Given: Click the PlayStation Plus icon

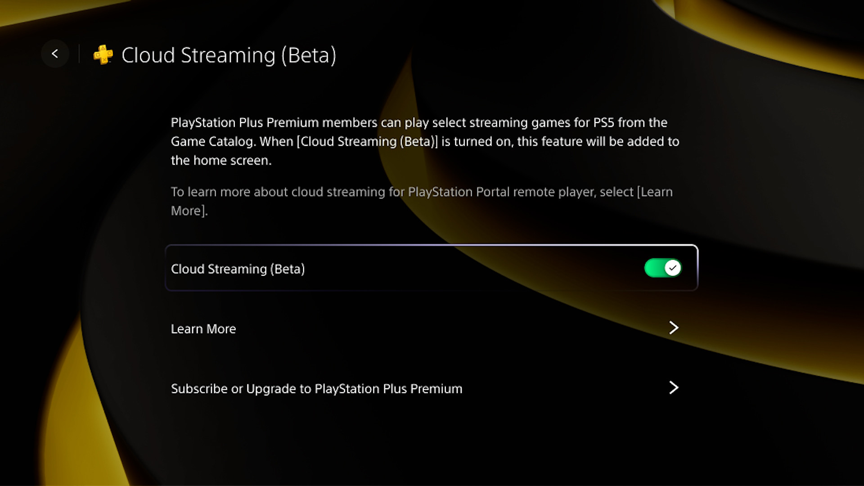Looking at the screenshot, I should coord(103,54).
